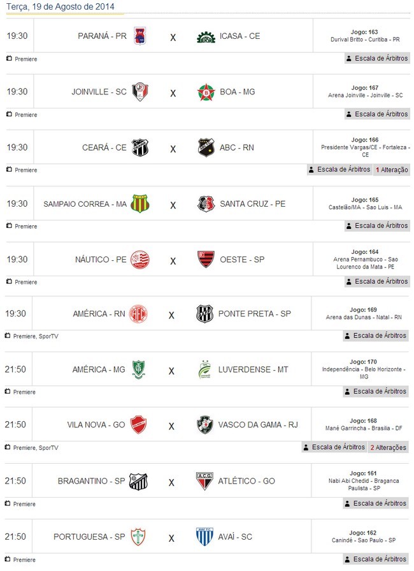Click the Premiere, SporTV broadcast label for América-RN

(x=36, y=336)
